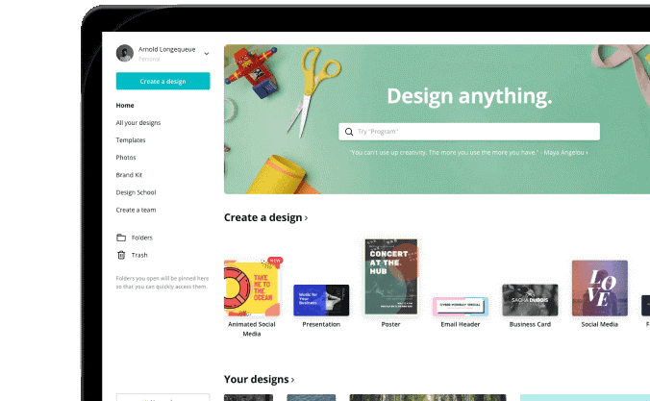This screenshot has width=650, height=401.
Task: Click the Personal account subtitle
Action: click(x=149, y=59)
